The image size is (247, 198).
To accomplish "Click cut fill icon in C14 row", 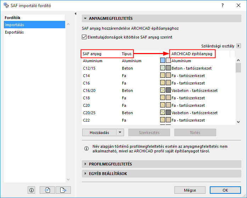I will point(163,75).
